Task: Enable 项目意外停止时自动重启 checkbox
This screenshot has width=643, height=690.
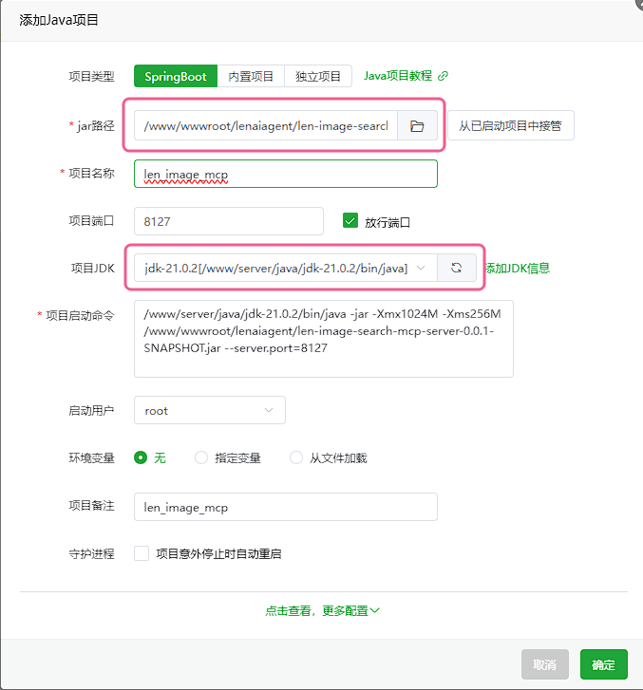Action: tap(142, 553)
